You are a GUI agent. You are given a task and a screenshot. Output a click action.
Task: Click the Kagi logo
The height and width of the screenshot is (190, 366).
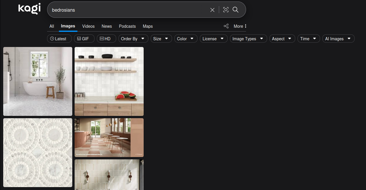point(29,9)
